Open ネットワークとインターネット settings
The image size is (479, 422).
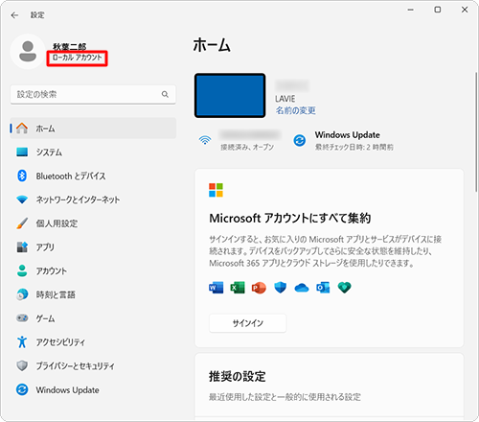pyautogui.click(x=93, y=199)
